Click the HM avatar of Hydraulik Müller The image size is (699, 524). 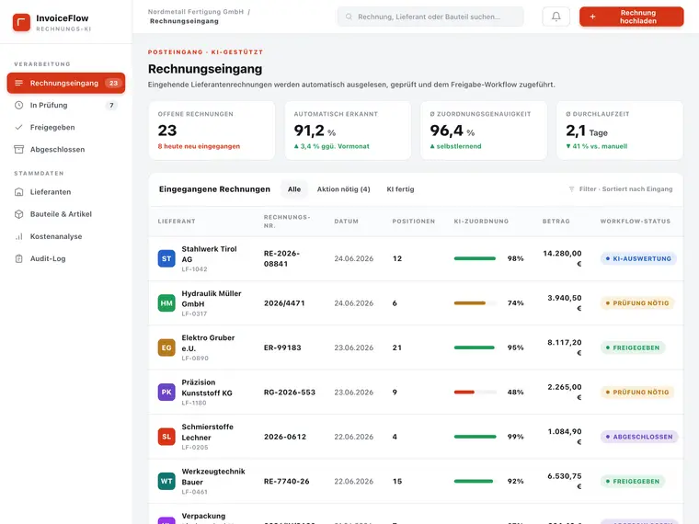coord(166,303)
